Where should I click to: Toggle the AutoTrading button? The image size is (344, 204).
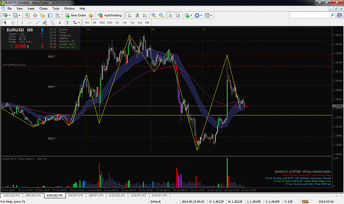[110, 15]
